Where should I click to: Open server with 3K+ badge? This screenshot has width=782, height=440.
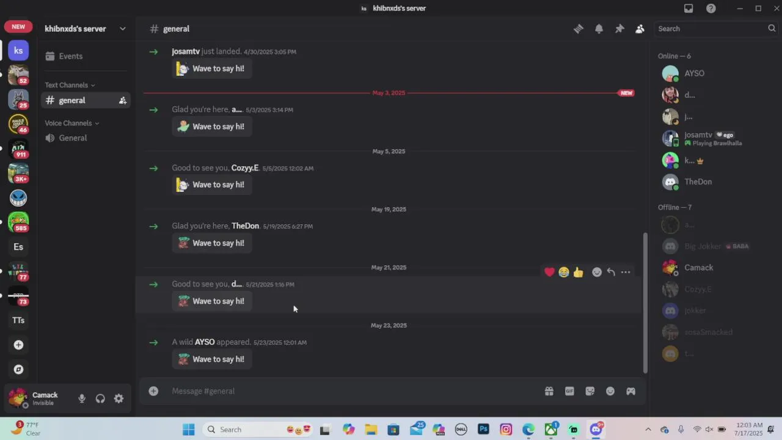pos(18,173)
